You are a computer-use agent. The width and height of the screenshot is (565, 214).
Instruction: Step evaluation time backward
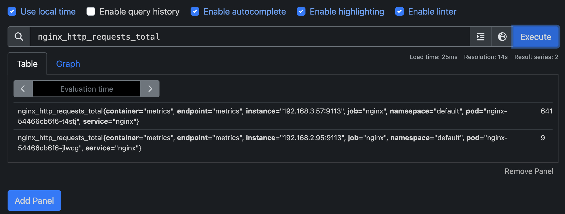pyautogui.click(x=23, y=89)
